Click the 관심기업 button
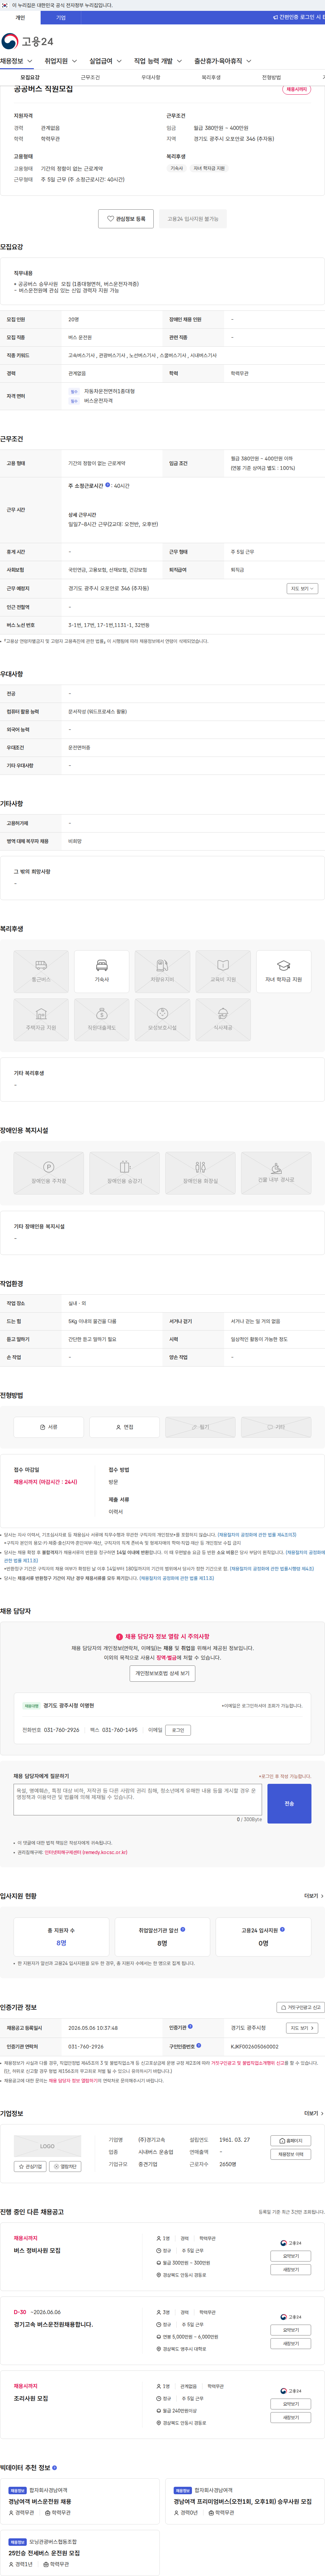 coord(30,2166)
